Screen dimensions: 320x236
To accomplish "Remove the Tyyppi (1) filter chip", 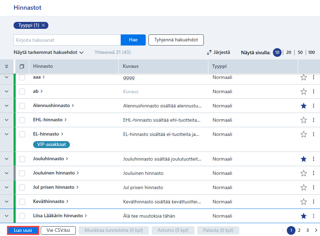I will point(43,25).
